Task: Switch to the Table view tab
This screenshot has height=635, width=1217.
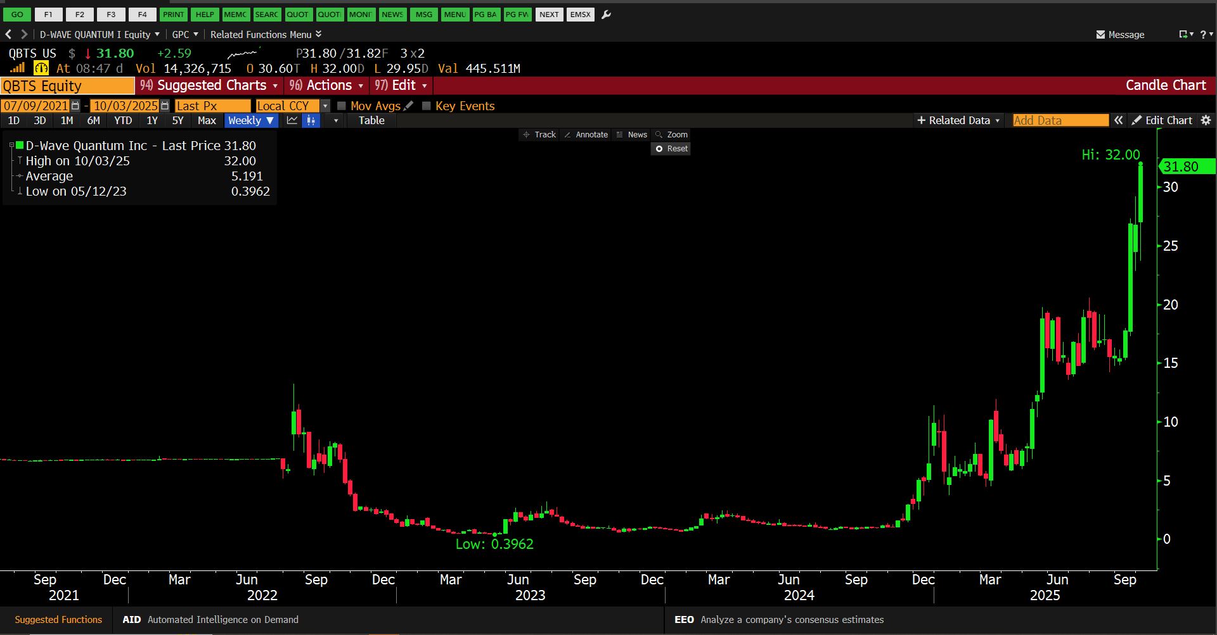Action: click(x=371, y=120)
